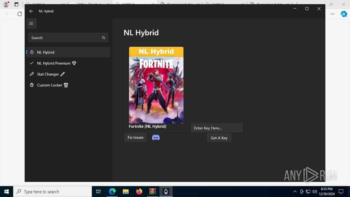Click the Fix Issues button
This screenshot has height=197, width=350.
(135, 137)
